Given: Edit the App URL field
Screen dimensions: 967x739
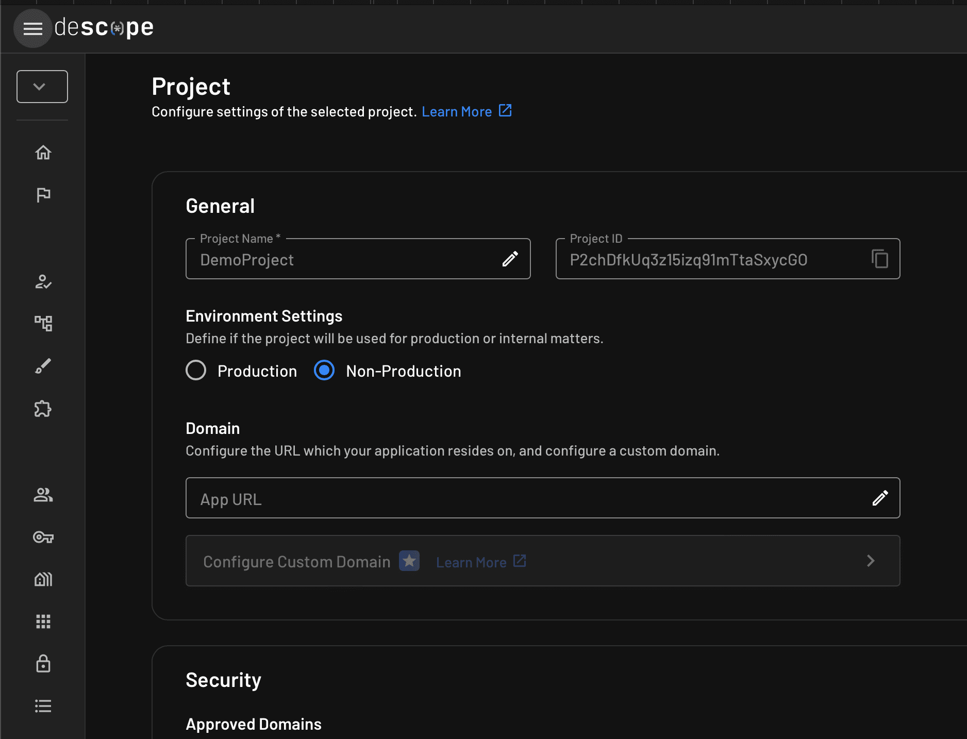Looking at the screenshot, I should pyautogui.click(x=880, y=498).
